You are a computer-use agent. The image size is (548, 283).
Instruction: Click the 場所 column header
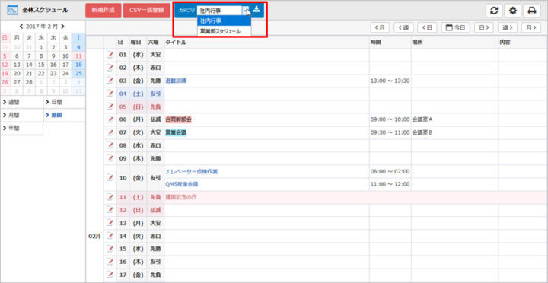pos(416,42)
